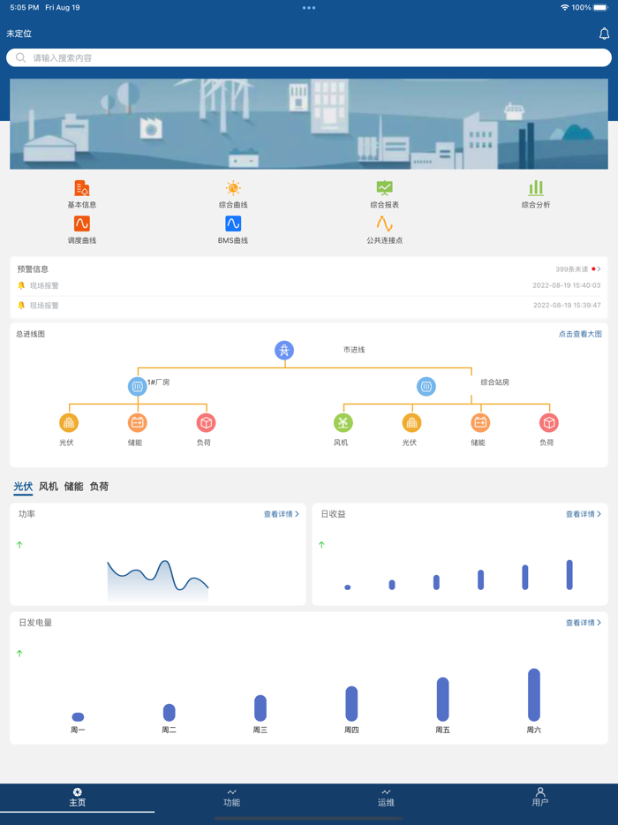
Task: Open the 综合分析 bar chart icon
Action: pos(536,188)
